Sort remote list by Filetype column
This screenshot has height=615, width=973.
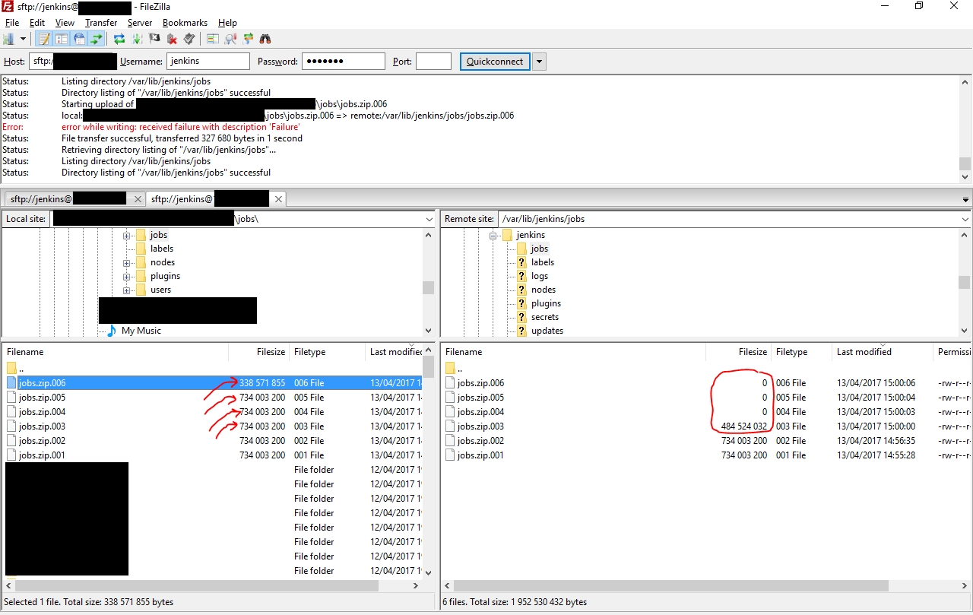click(x=801, y=352)
